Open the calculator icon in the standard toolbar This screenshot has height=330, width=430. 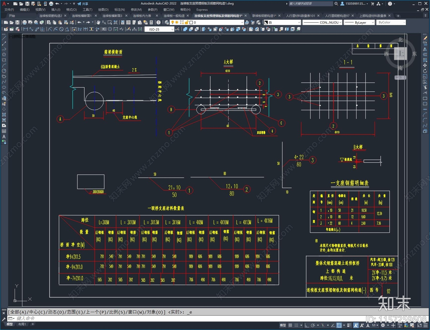pyautogui.click(x=151, y=22)
